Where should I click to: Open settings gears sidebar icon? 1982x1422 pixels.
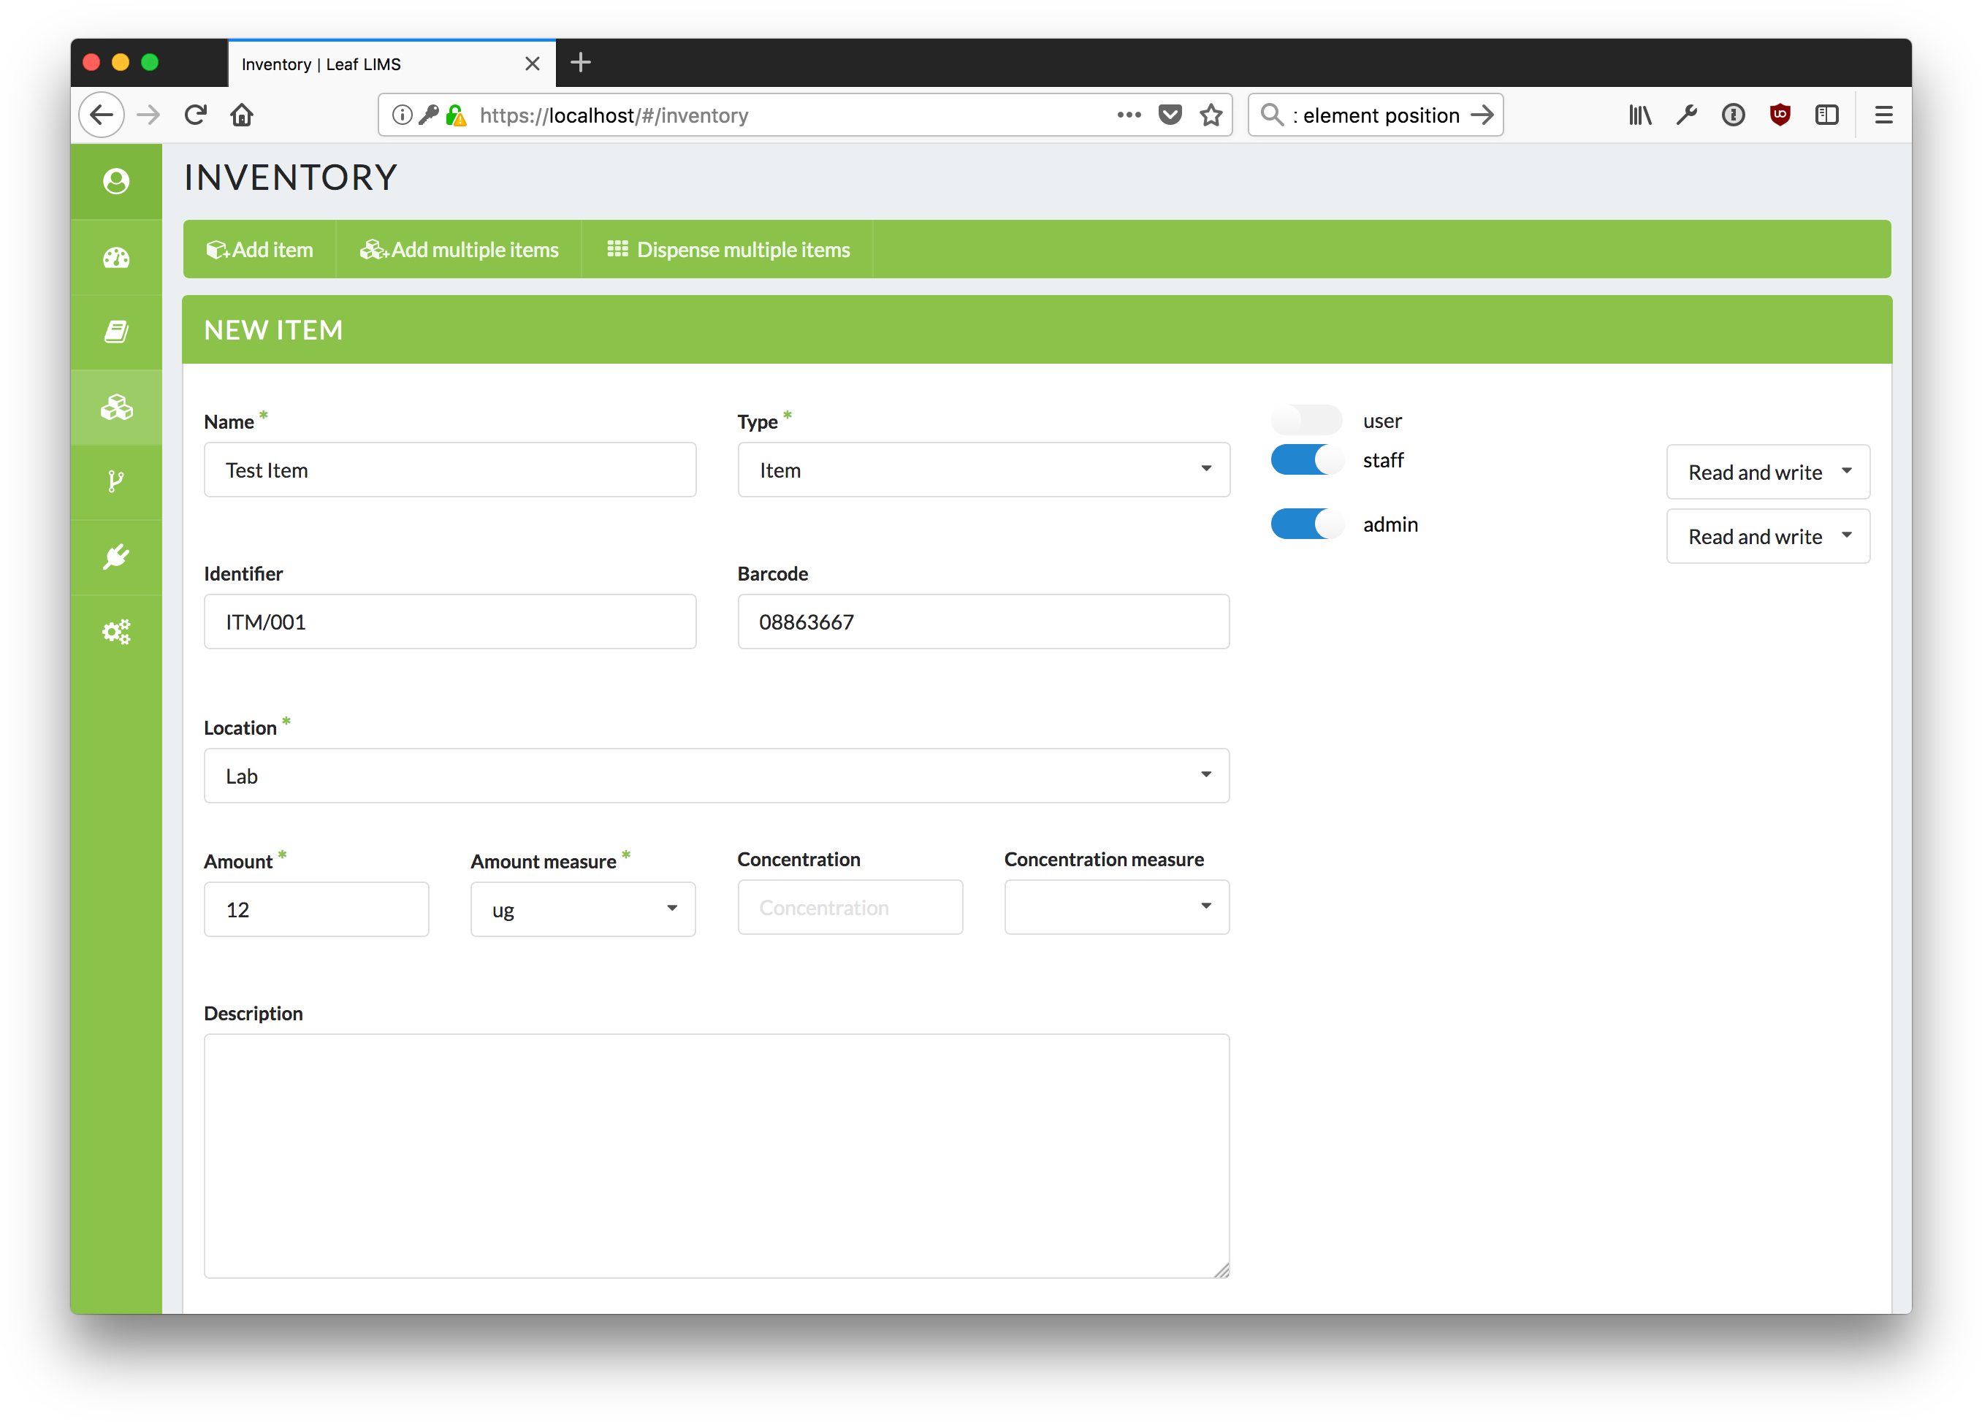(116, 632)
